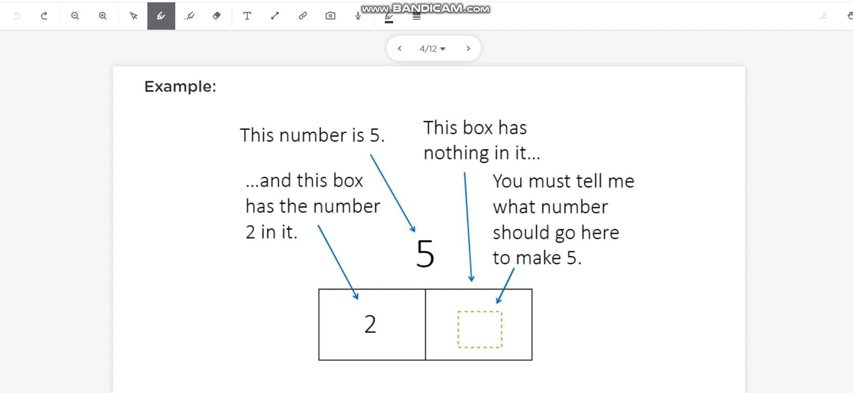The width and height of the screenshot is (853, 393).
Task: Select the highlighted pen drawing tool
Action: 161,16
